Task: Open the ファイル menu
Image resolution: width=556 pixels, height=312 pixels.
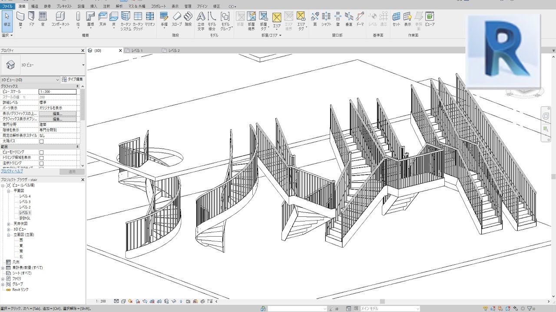Action: pos(8,6)
